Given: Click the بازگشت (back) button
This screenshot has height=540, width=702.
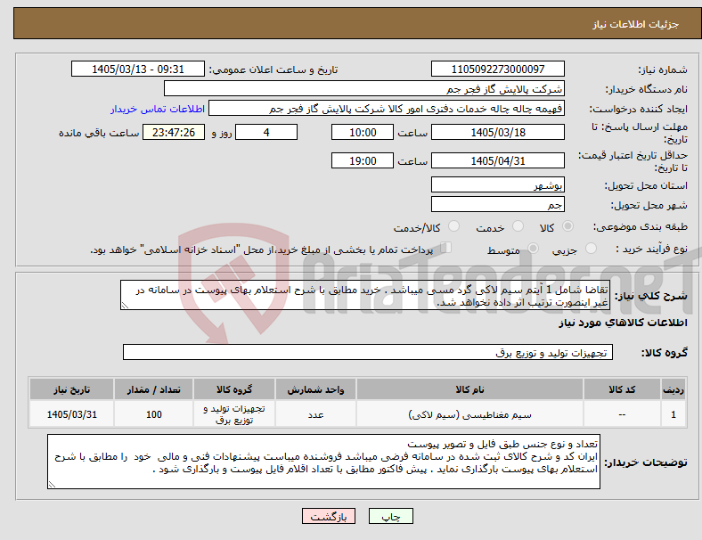Looking at the screenshot, I should pos(329,516).
